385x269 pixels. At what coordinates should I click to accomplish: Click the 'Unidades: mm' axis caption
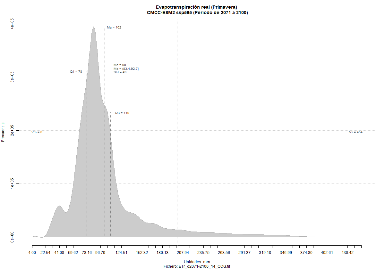tap(197, 262)
